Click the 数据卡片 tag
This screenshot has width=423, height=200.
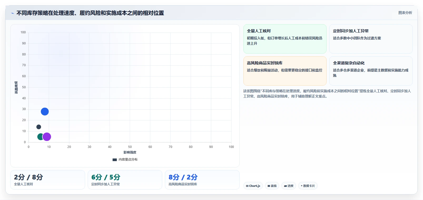click(308, 186)
